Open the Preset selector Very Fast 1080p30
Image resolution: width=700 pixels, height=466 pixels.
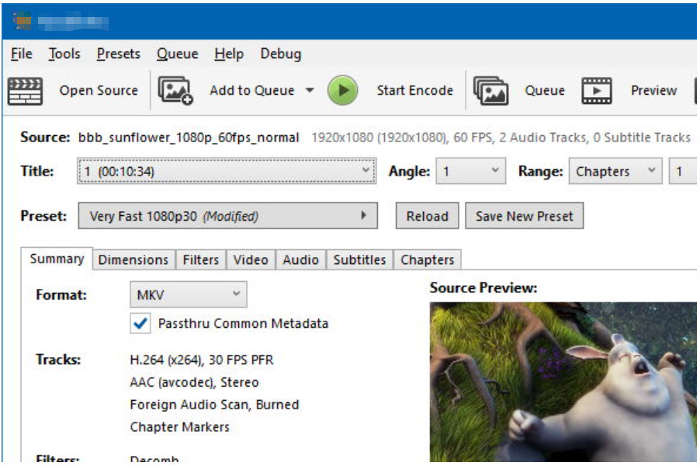pyautogui.click(x=227, y=216)
